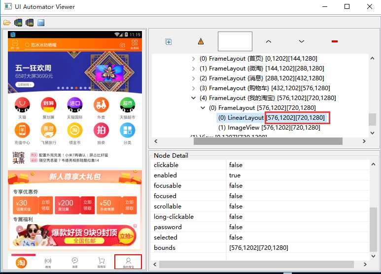Click the ¥200 coupon in the screenshot
The image size is (381, 274).
(74, 205)
